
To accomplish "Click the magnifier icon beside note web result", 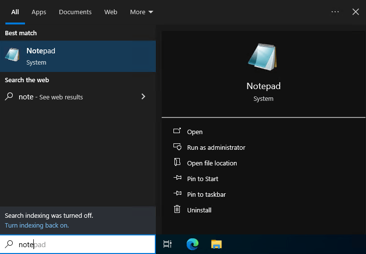I will [9, 96].
